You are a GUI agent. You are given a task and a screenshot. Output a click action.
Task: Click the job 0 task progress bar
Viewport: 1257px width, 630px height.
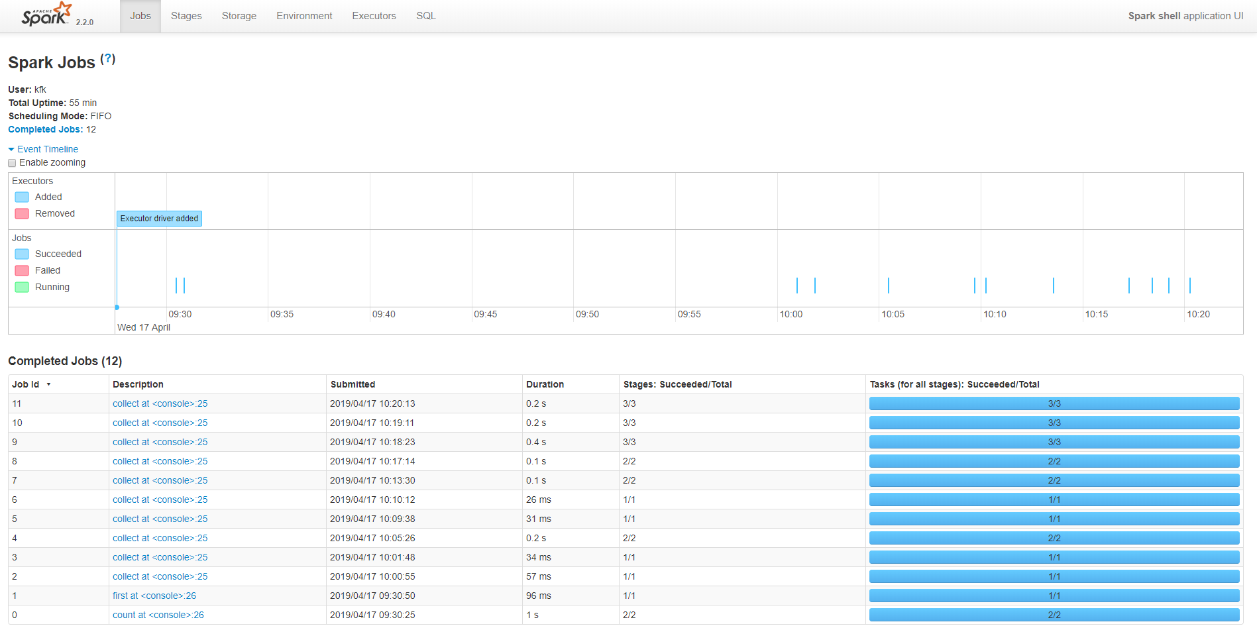pos(1054,615)
